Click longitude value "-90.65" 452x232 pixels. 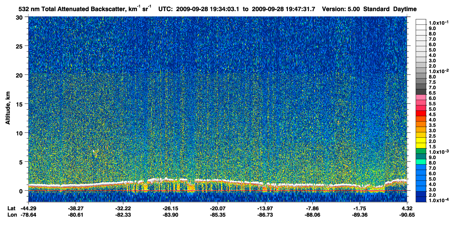tap(407, 215)
